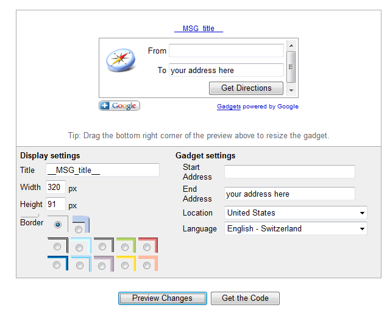This screenshot has width=390, height=313.
Task: Select the sky blue double-line border option
Action: click(x=80, y=266)
